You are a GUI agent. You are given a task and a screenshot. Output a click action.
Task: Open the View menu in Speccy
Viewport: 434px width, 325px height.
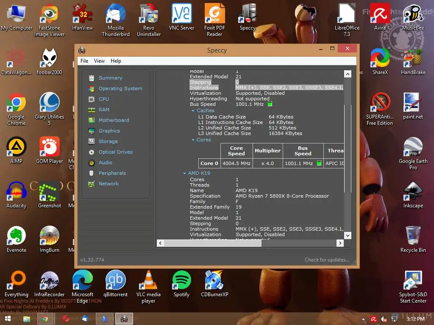(x=99, y=61)
